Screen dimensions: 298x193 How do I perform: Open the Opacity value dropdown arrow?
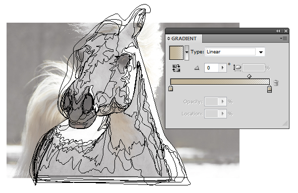[x=222, y=102]
